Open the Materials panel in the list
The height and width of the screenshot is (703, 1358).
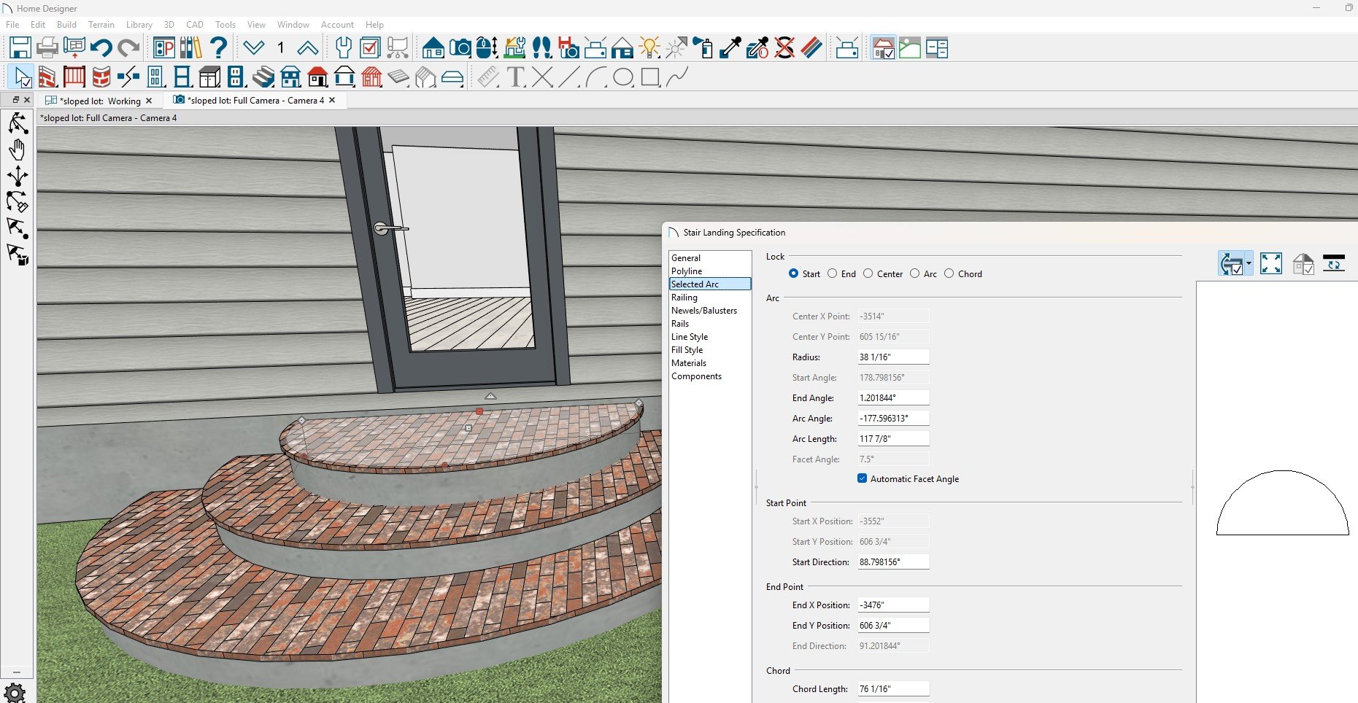(689, 363)
